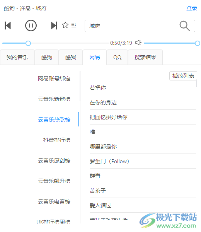Select the 云音乐新歌榜 chart
Screen dimensions: 201x232
[54, 99]
